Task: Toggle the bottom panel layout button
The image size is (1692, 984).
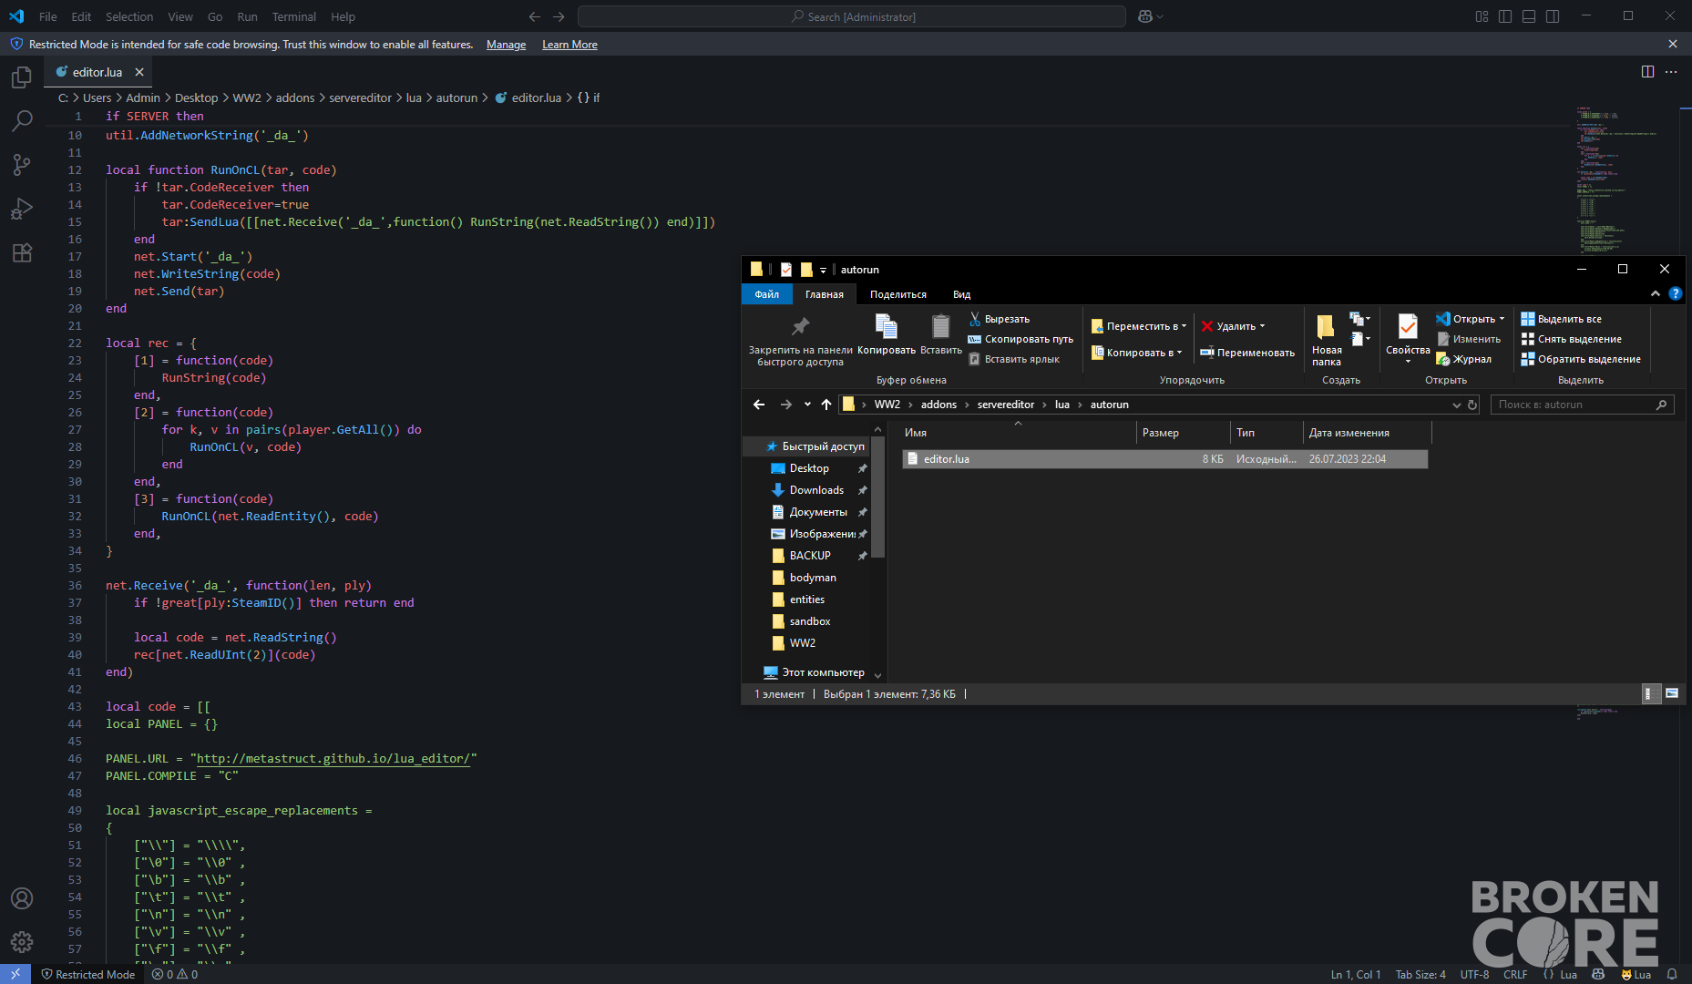Action: (1529, 16)
